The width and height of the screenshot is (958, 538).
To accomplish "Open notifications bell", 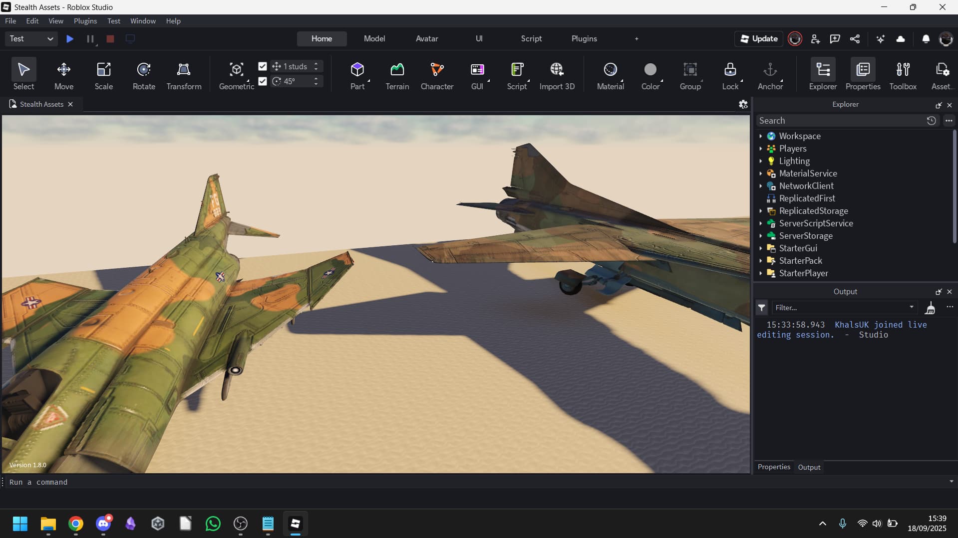I will (926, 39).
